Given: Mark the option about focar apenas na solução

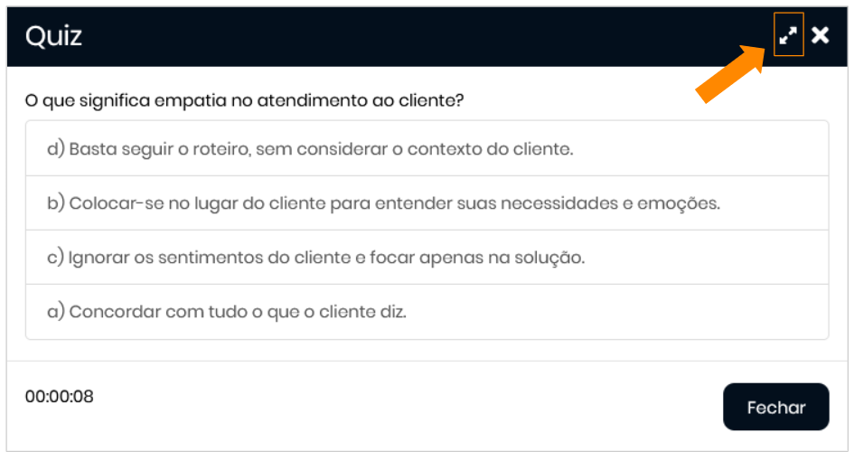Looking at the screenshot, I should tap(316, 258).
